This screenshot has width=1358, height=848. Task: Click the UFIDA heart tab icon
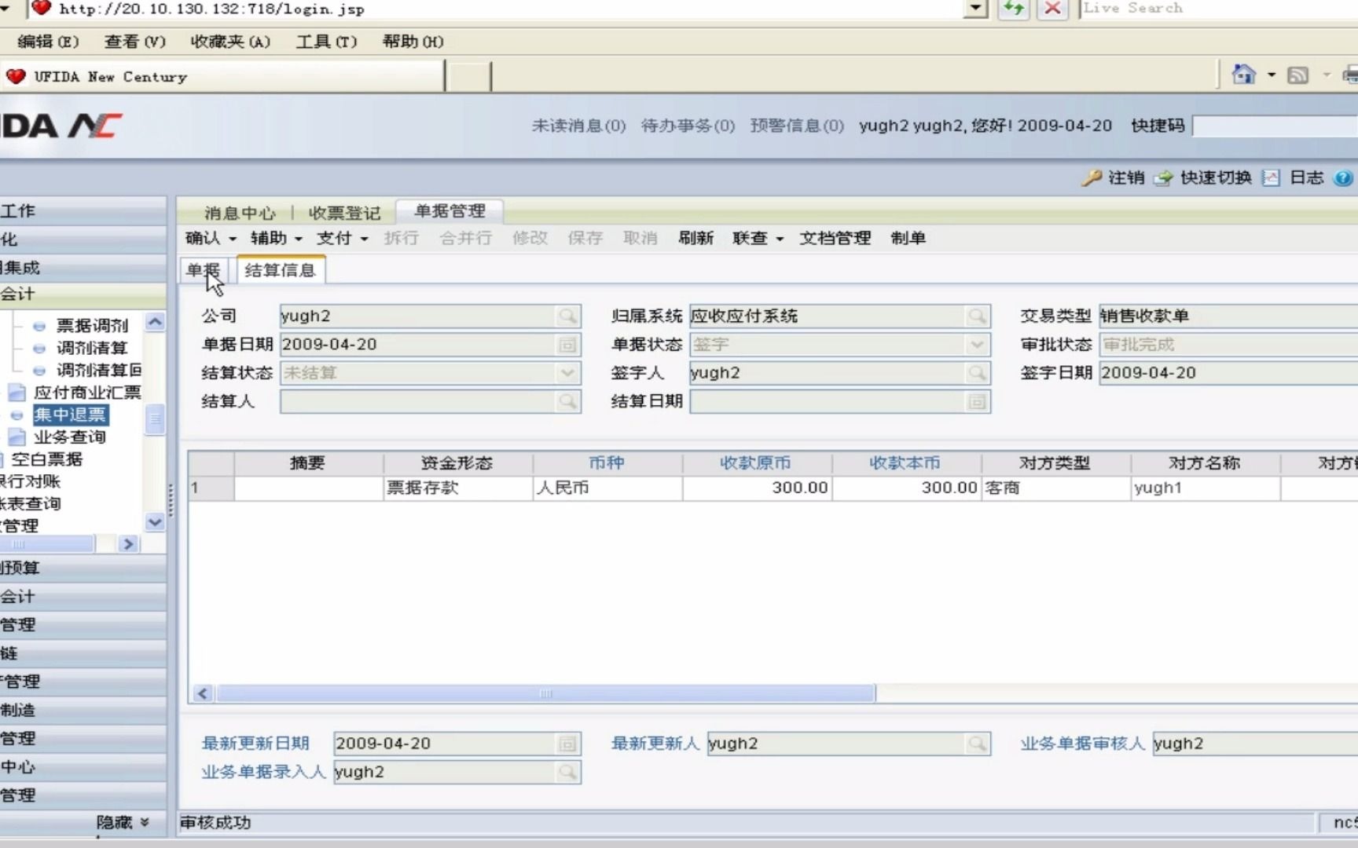coord(16,76)
